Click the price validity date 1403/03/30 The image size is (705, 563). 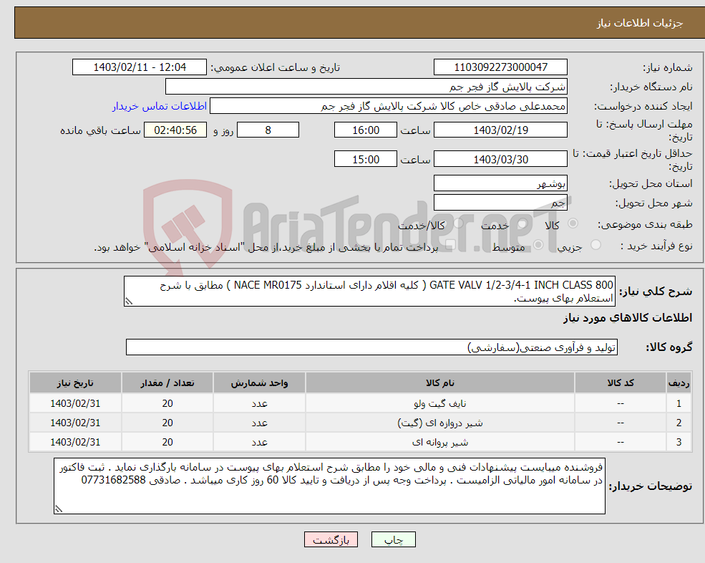[500, 159]
